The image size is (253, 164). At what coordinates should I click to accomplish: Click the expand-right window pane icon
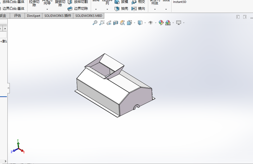[245, 17]
